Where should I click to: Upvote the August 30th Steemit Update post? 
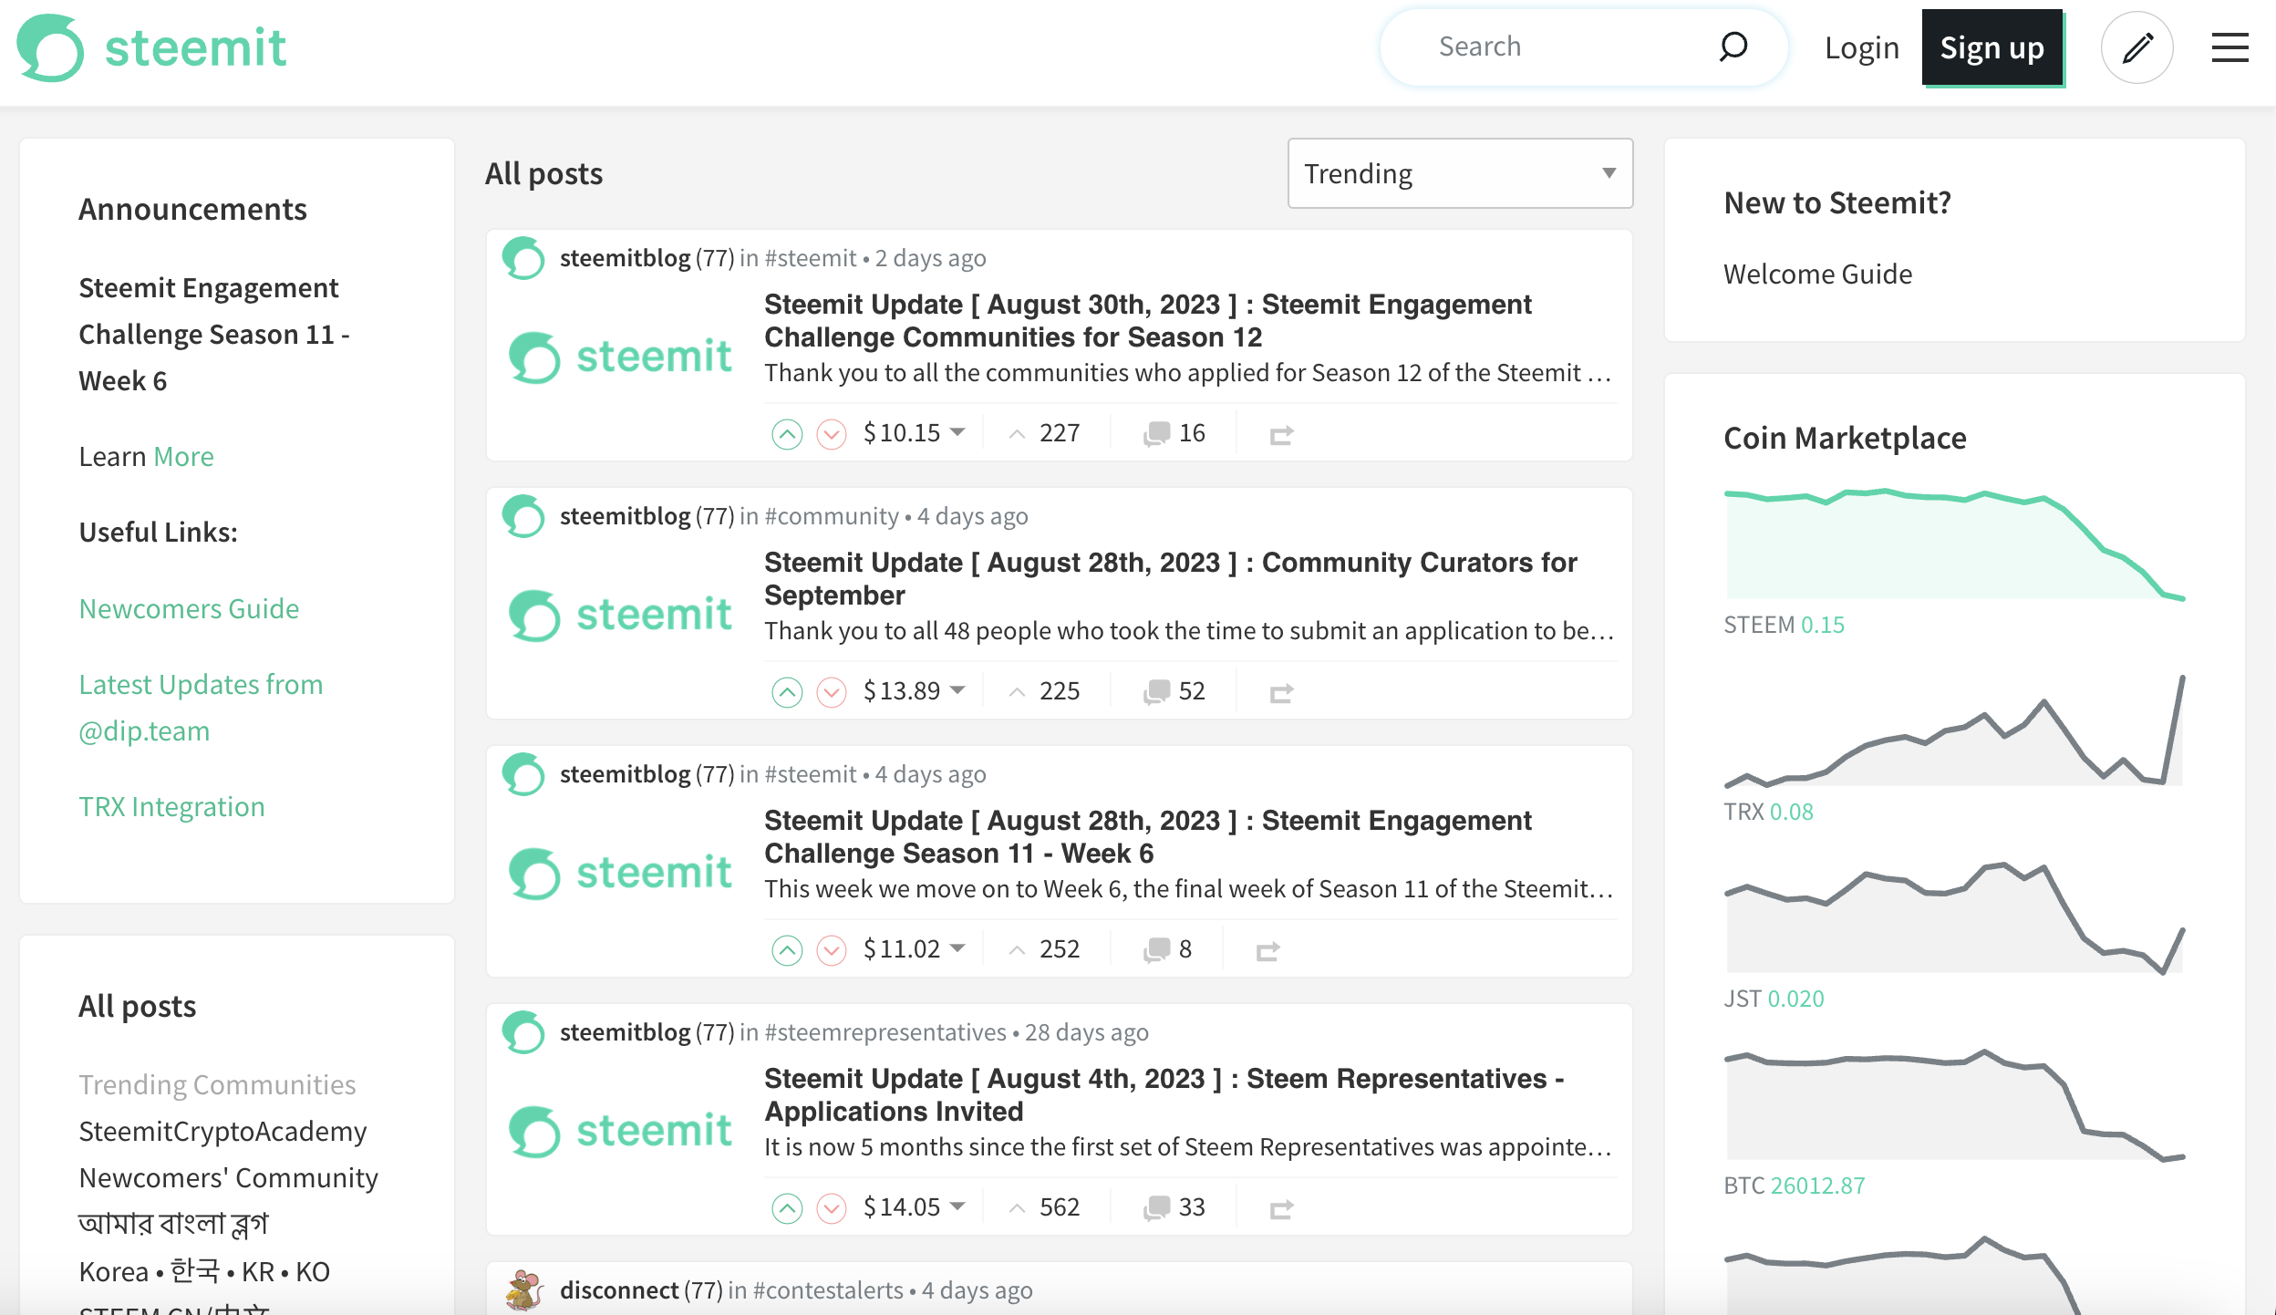click(x=787, y=434)
